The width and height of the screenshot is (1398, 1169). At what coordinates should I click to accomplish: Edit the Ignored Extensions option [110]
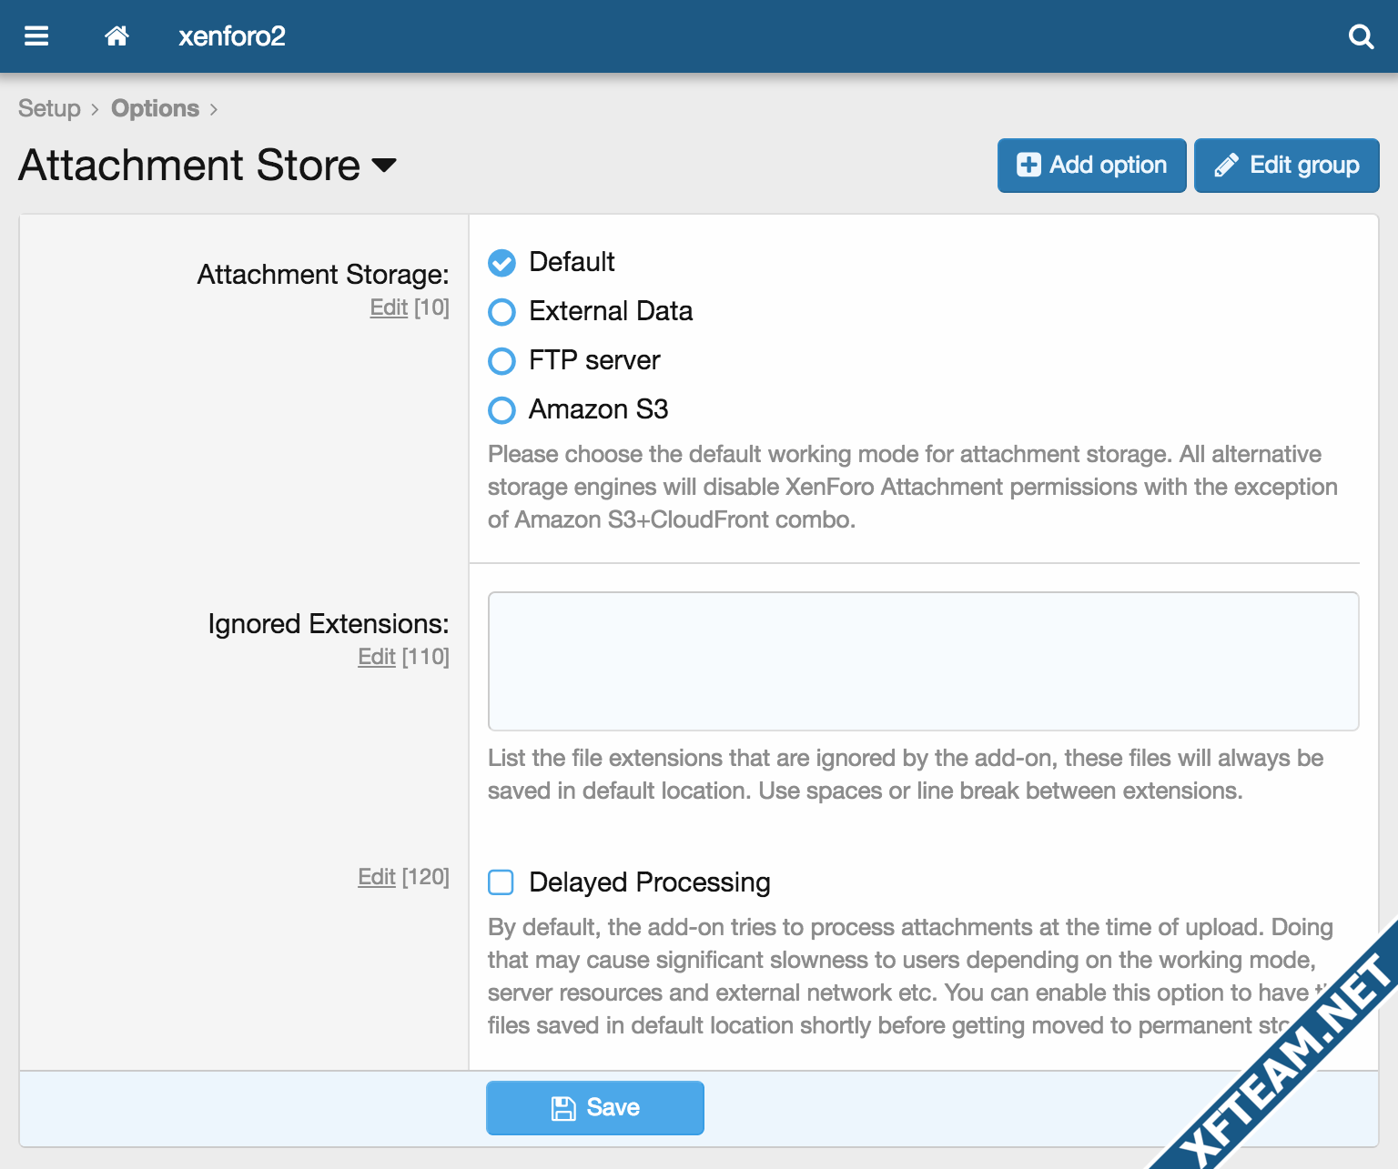[x=377, y=657]
